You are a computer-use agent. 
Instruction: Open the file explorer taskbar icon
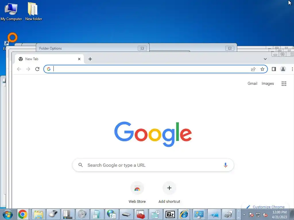pyautogui.click(x=38, y=214)
